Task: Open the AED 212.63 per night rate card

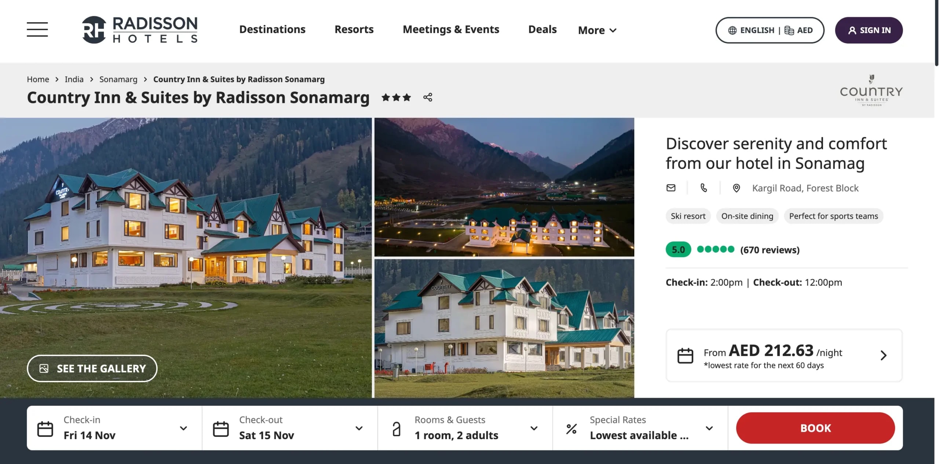Action: pos(784,355)
